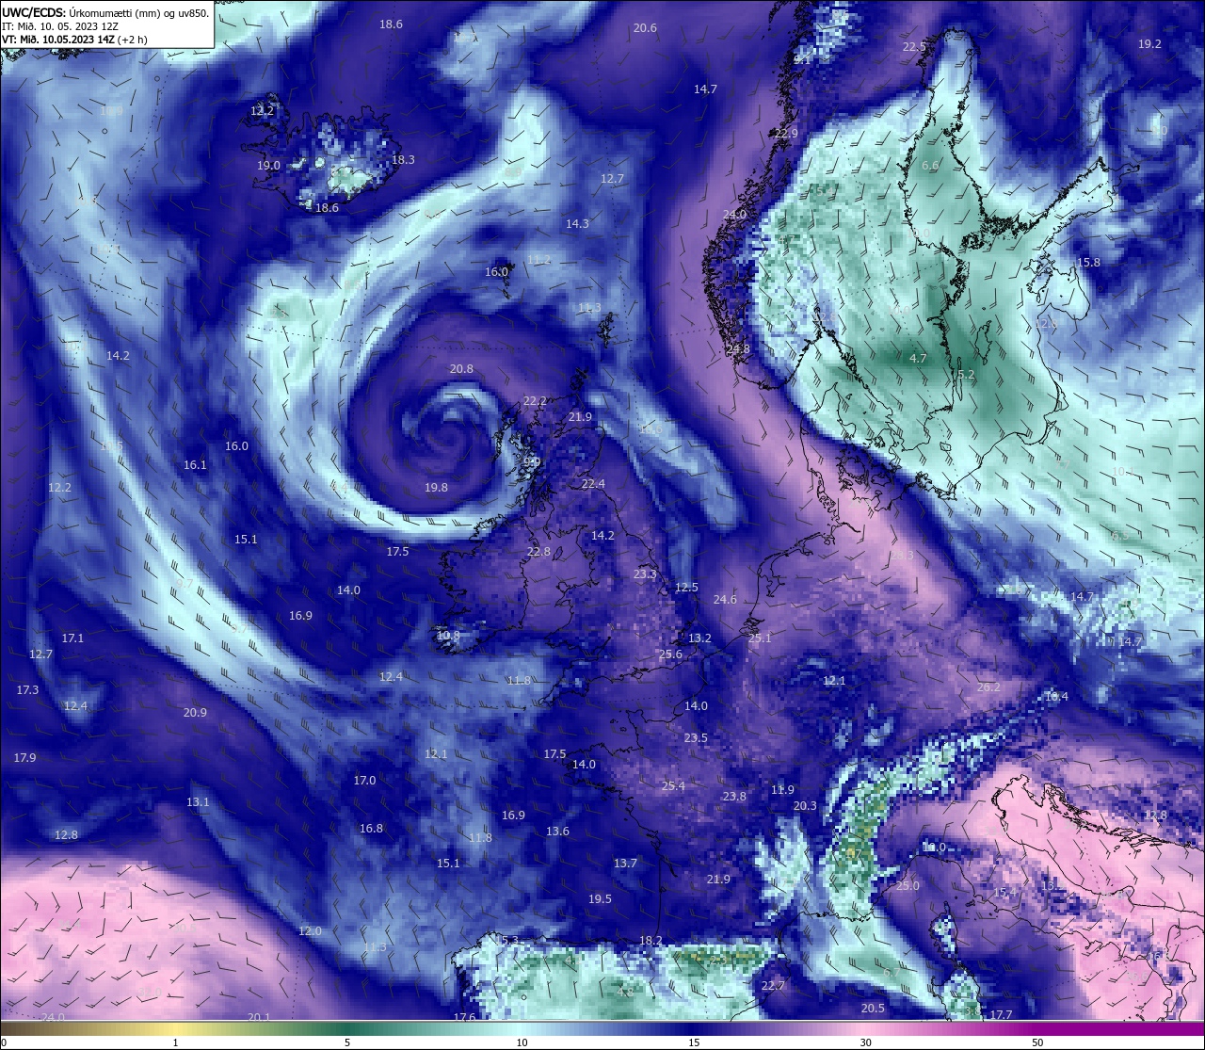The height and width of the screenshot is (1050, 1205).
Task: Click the 30 tick label on the color scale
Action: (865, 1042)
